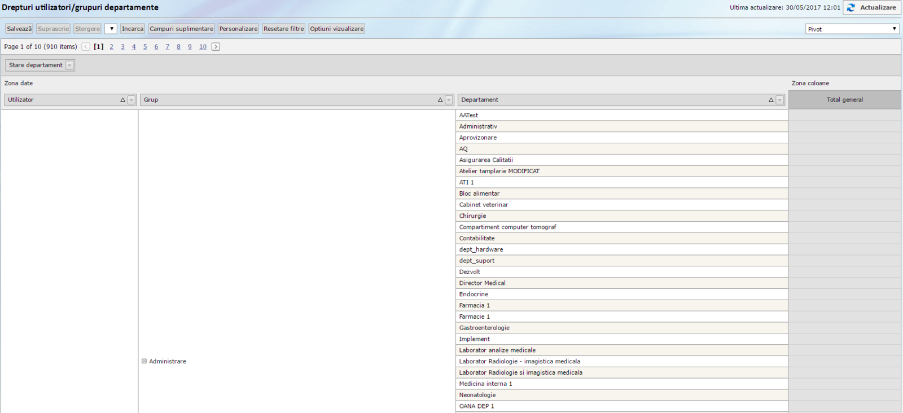Click the Resetare filtre button

tap(283, 29)
